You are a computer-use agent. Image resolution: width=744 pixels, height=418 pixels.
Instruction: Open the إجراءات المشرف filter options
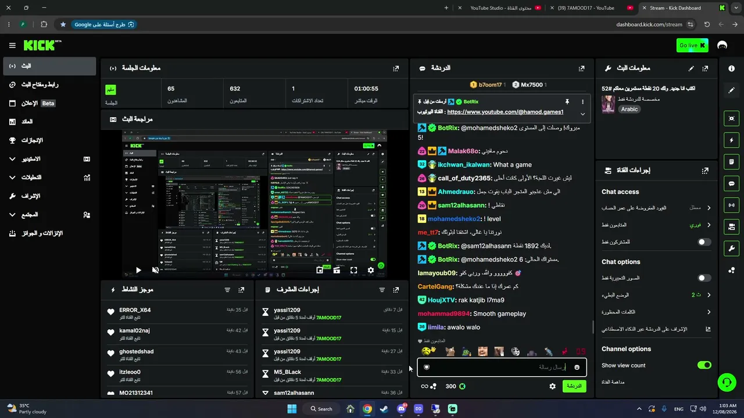pyautogui.click(x=382, y=290)
